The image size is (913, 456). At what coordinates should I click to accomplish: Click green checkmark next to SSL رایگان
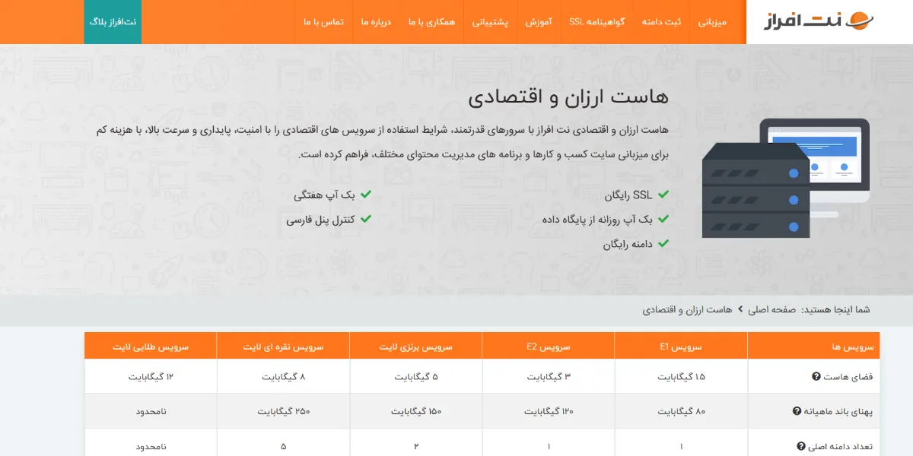663,195
